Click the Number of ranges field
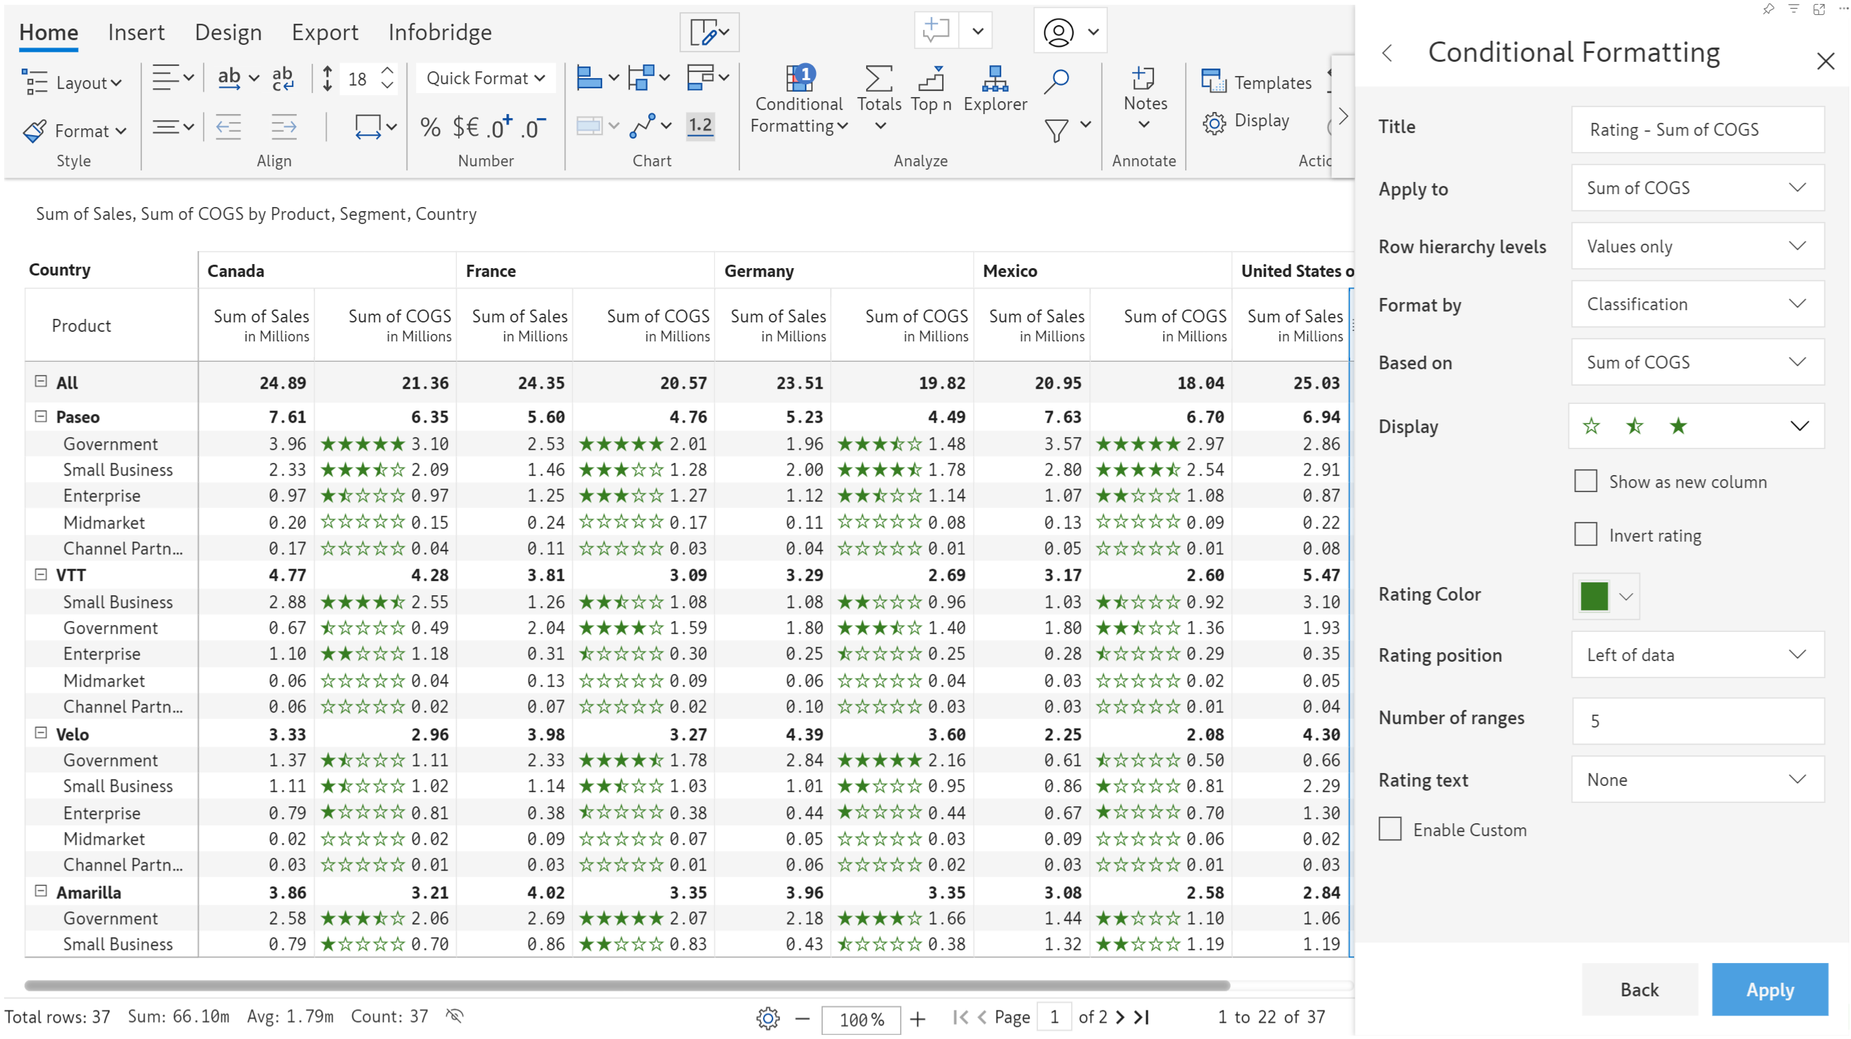 point(1697,721)
